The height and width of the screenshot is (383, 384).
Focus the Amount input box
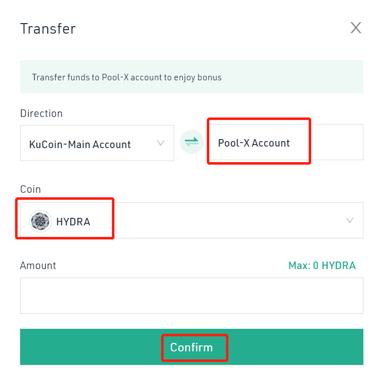(192, 296)
